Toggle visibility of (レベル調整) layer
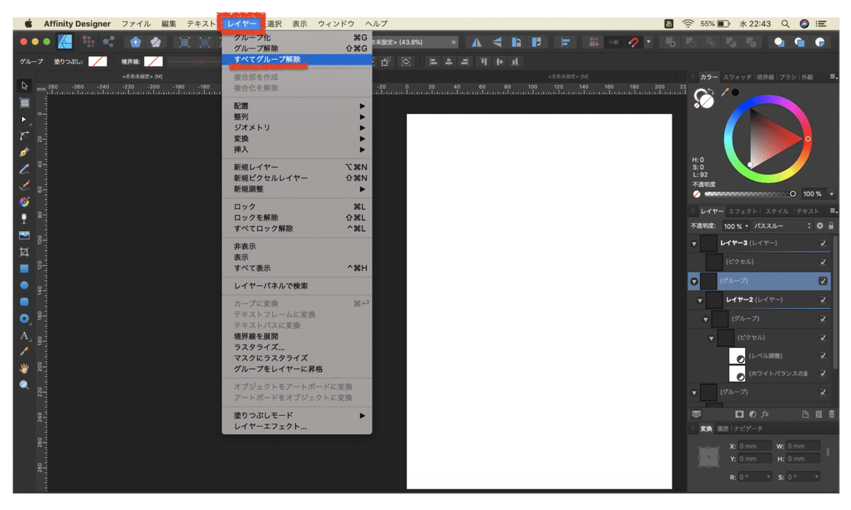 (823, 356)
